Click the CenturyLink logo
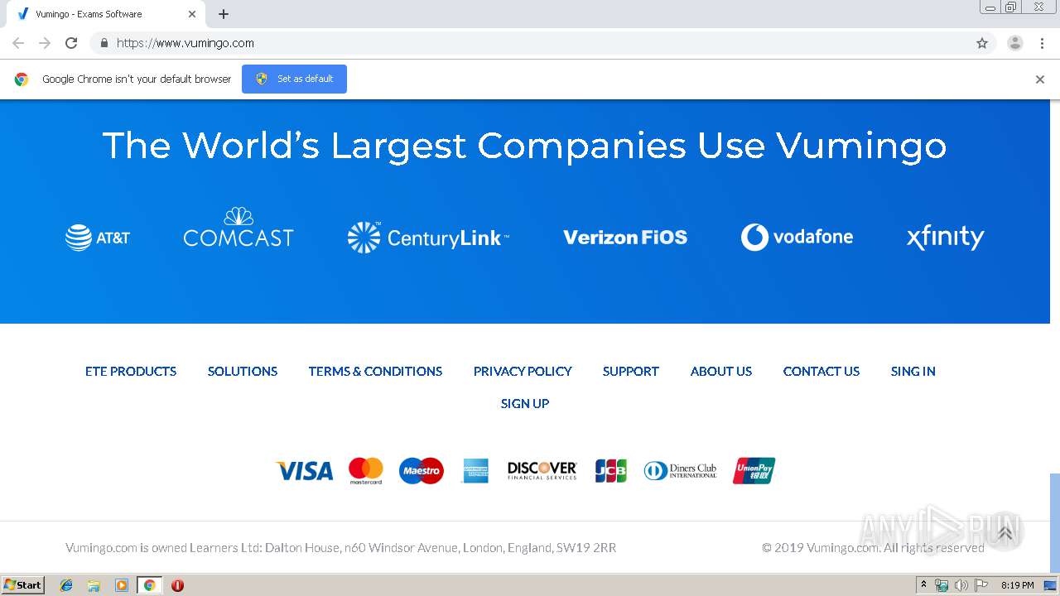The width and height of the screenshot is (1060, 596). pyautogui.click(x=428, y=238)
